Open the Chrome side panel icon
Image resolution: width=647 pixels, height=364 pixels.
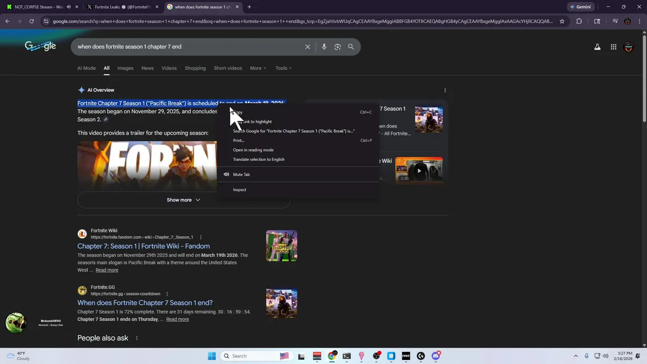[597, 21]
